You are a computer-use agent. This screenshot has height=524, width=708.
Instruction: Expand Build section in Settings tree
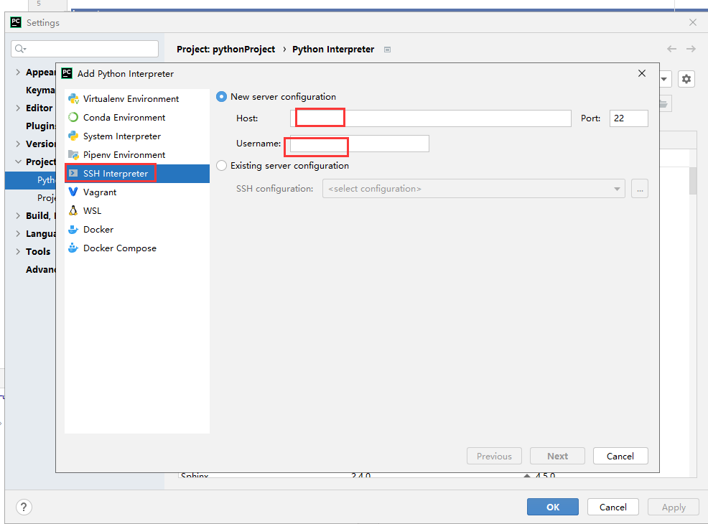point(18,216)
